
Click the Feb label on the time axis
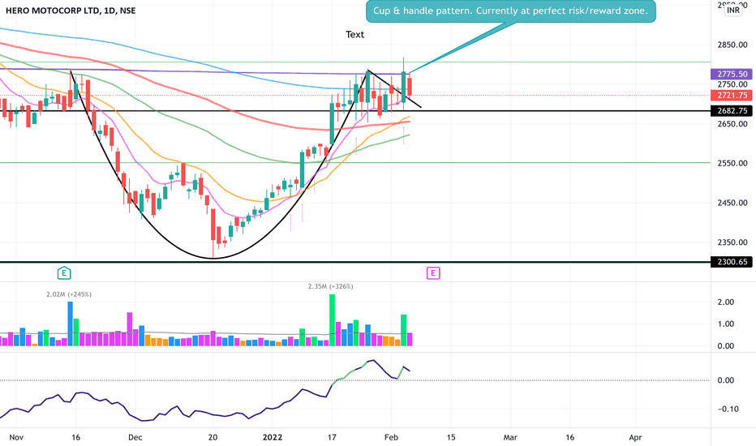pos(391,437)
